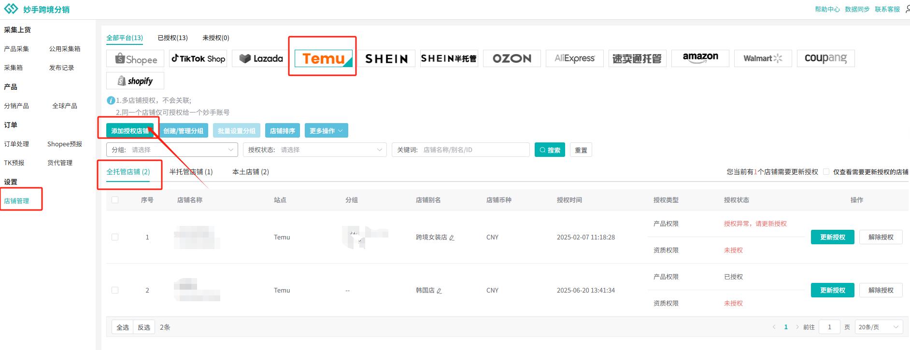Open 货代管理 in sidebar
Viewport: 910px width, 350px height.
pos(60,163)
